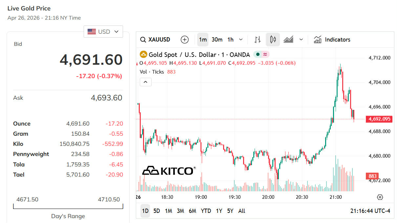Click the Kitco logo on the chart
Viewport: 397px width, 223px height.
[x=169, y=170]
